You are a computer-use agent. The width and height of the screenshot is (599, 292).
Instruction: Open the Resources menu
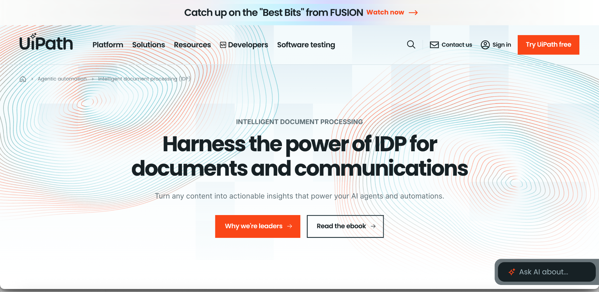click(192, 45)
